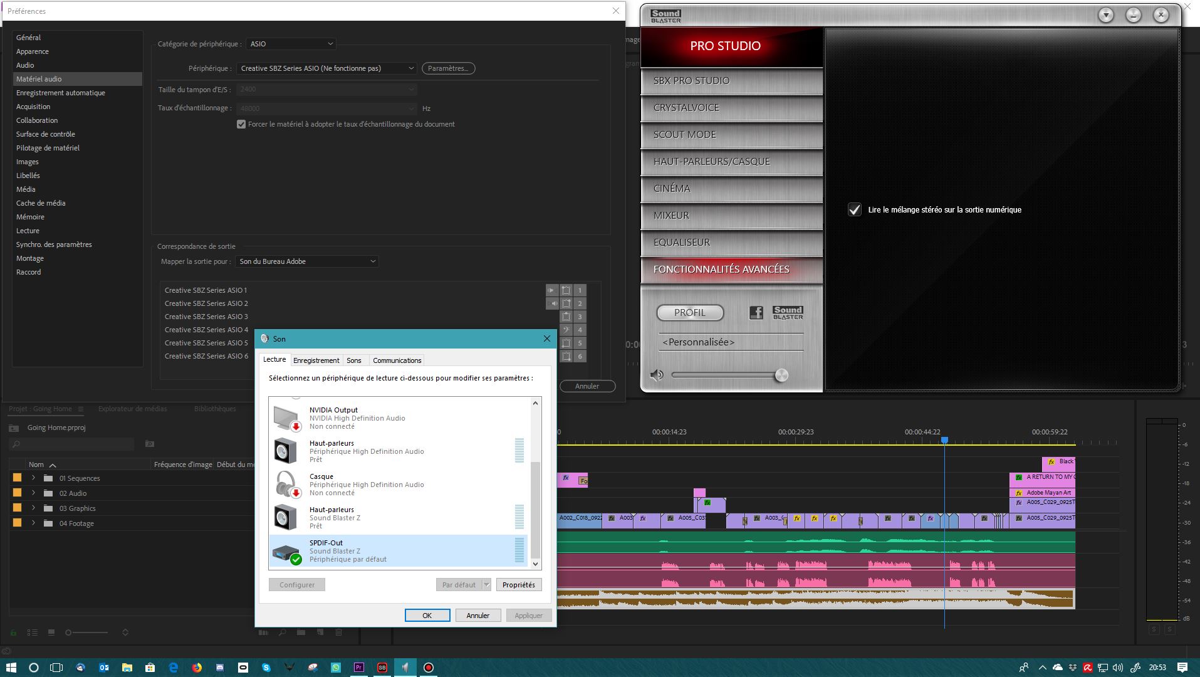Screen dimensions: 1200x677
Task: Click the PROFIL button in Sound Blaster
Action: 690,312
